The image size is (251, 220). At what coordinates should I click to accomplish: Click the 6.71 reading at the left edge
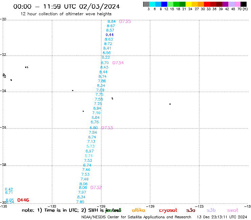[9, 193]
